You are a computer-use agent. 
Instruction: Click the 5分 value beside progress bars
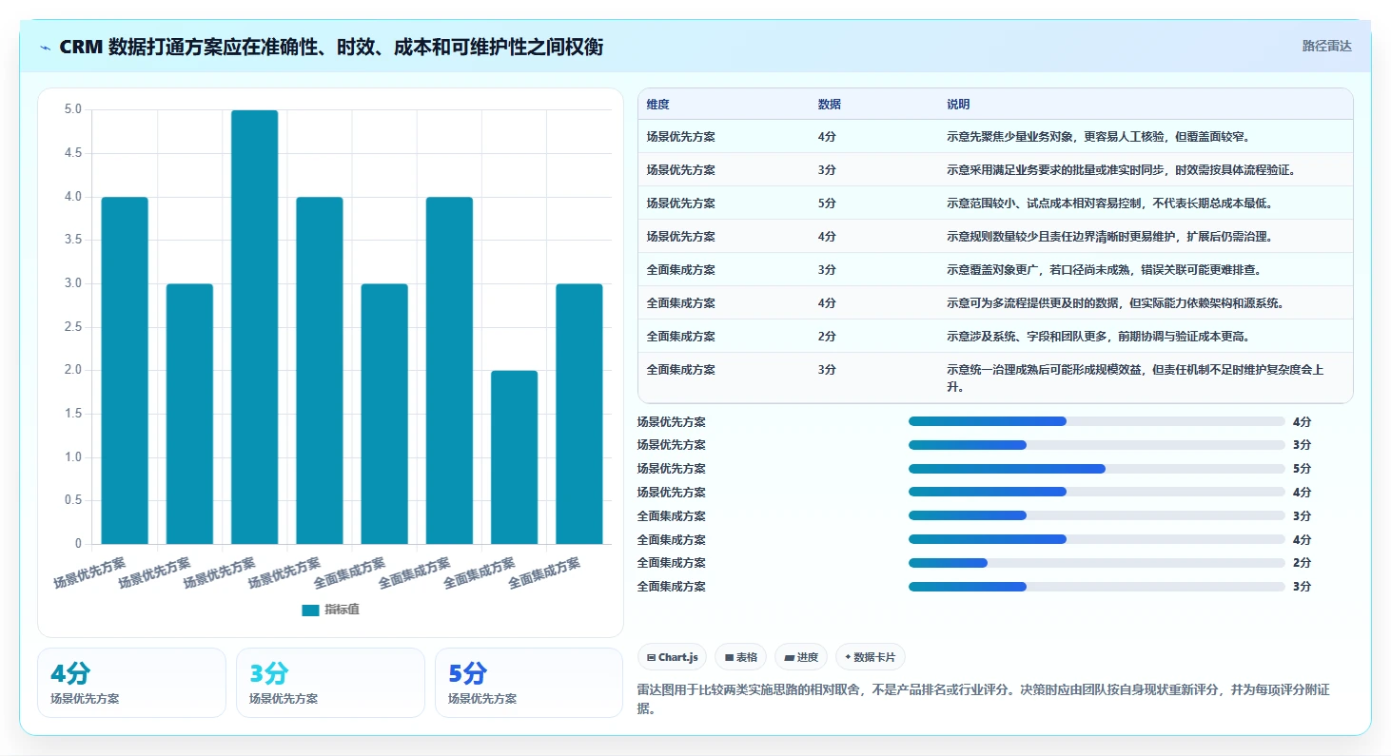1302,469
